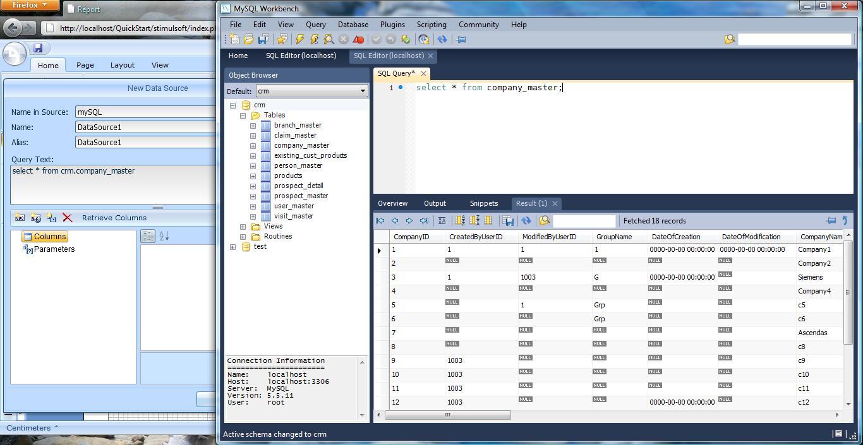
Task: Jump to last result record
Action: (x=424, y=221)
